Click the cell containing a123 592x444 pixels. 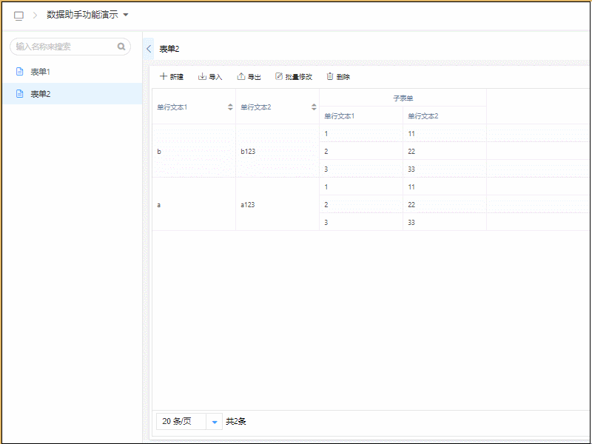249,204
